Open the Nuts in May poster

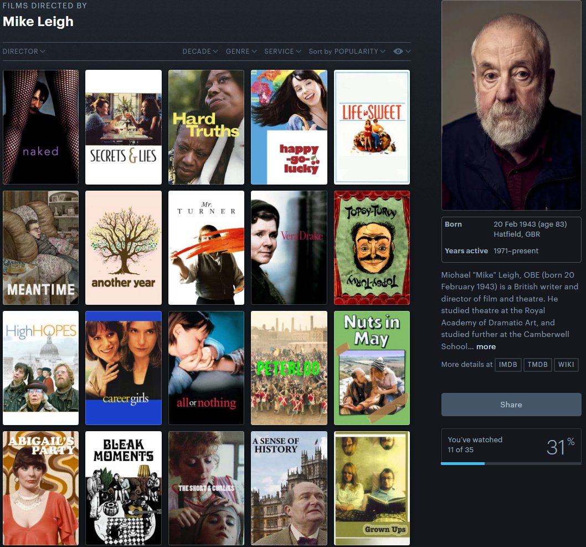point(372,368)
